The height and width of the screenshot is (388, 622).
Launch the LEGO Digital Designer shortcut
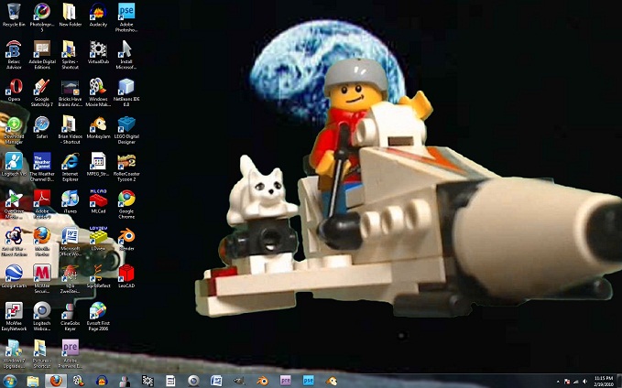126,130
